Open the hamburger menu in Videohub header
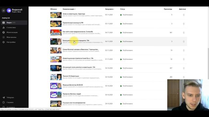 [x=4, y=10]
